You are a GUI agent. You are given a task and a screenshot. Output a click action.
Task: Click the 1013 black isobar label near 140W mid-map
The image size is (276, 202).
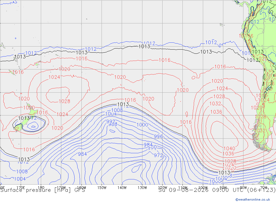tap(123, 104)
